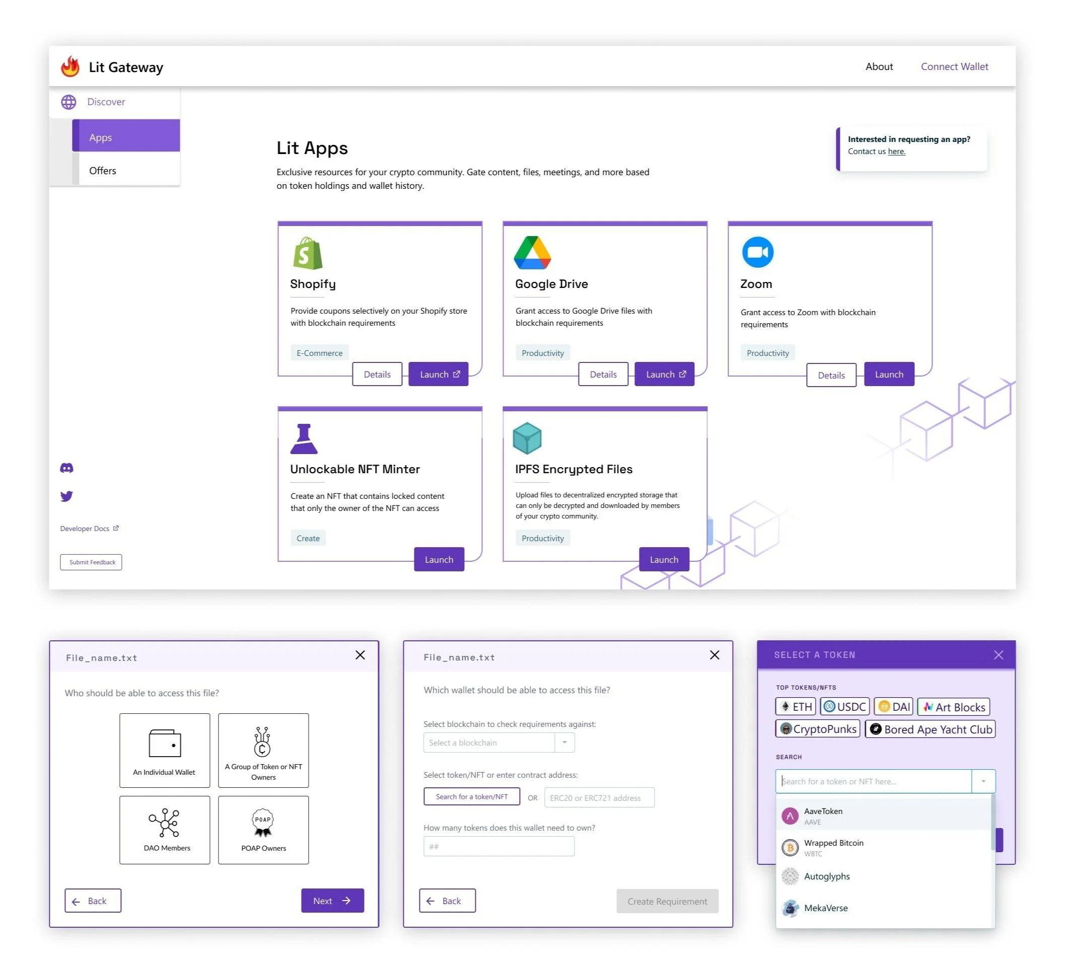The height and width of the screenshot is (965, 1065).
Task: Click the Zoom camera icon
Action: pos(757,252)
